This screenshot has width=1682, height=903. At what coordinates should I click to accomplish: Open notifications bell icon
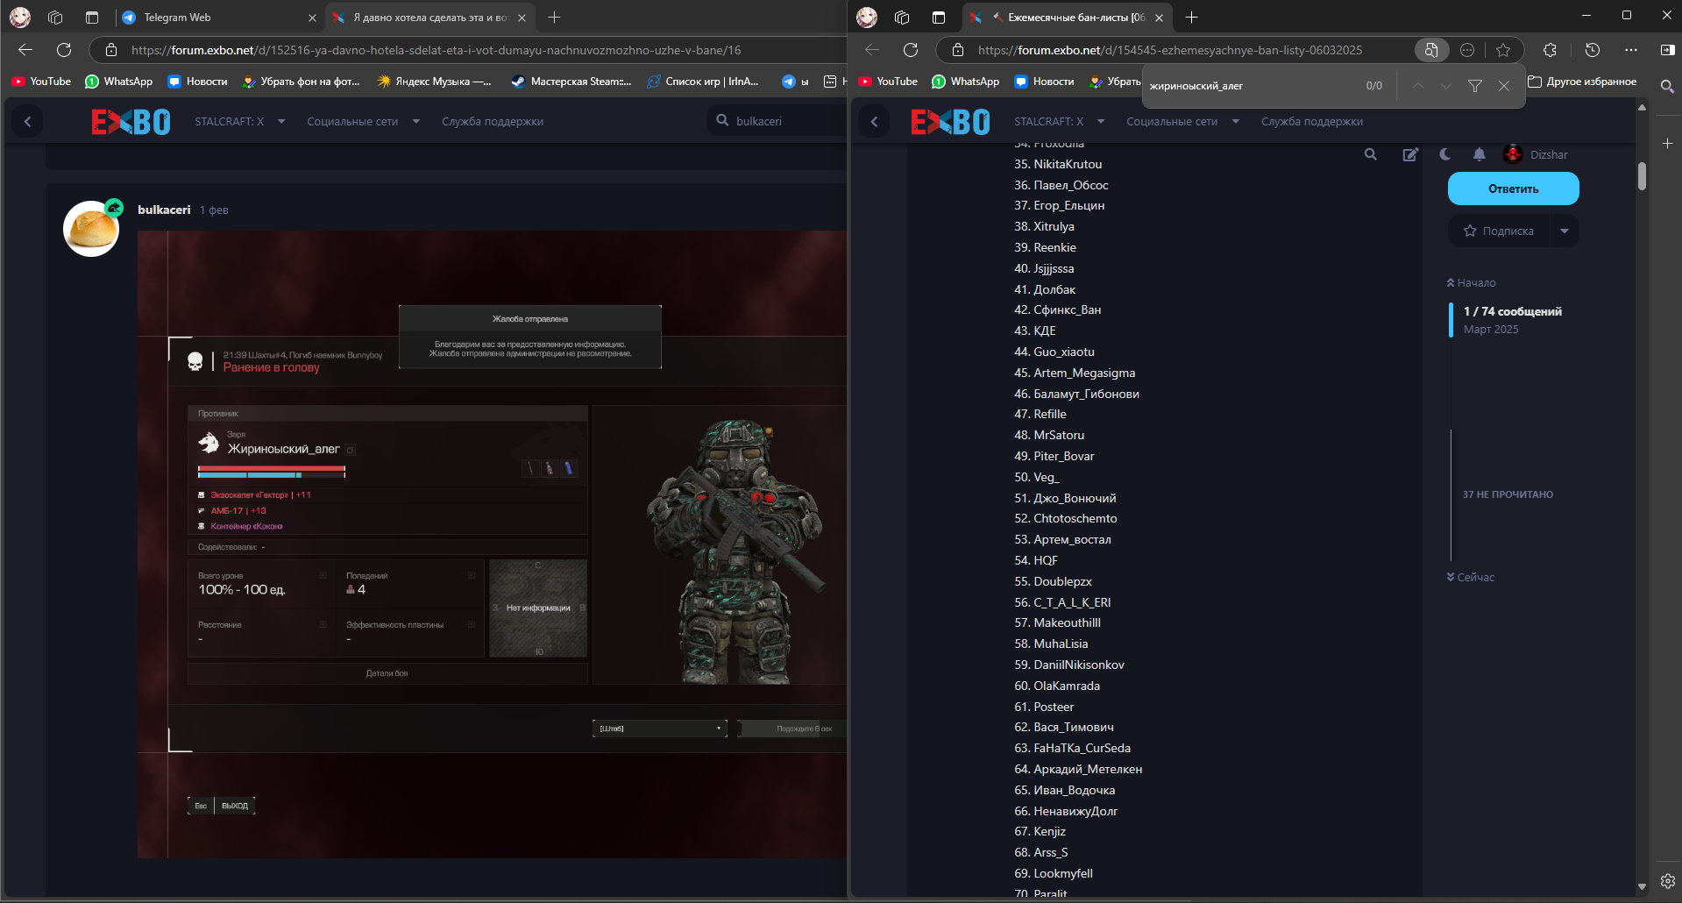pos(1480,154)
